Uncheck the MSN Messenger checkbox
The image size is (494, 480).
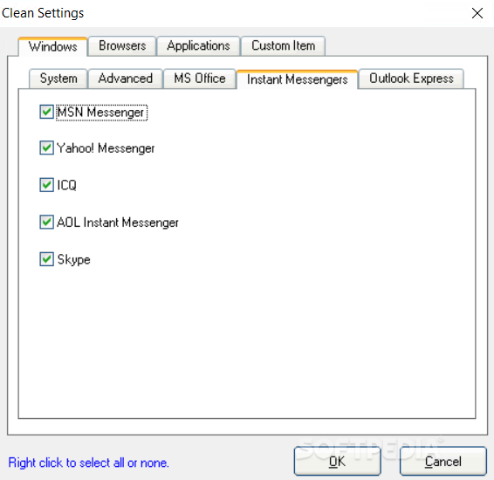[46, 112]
